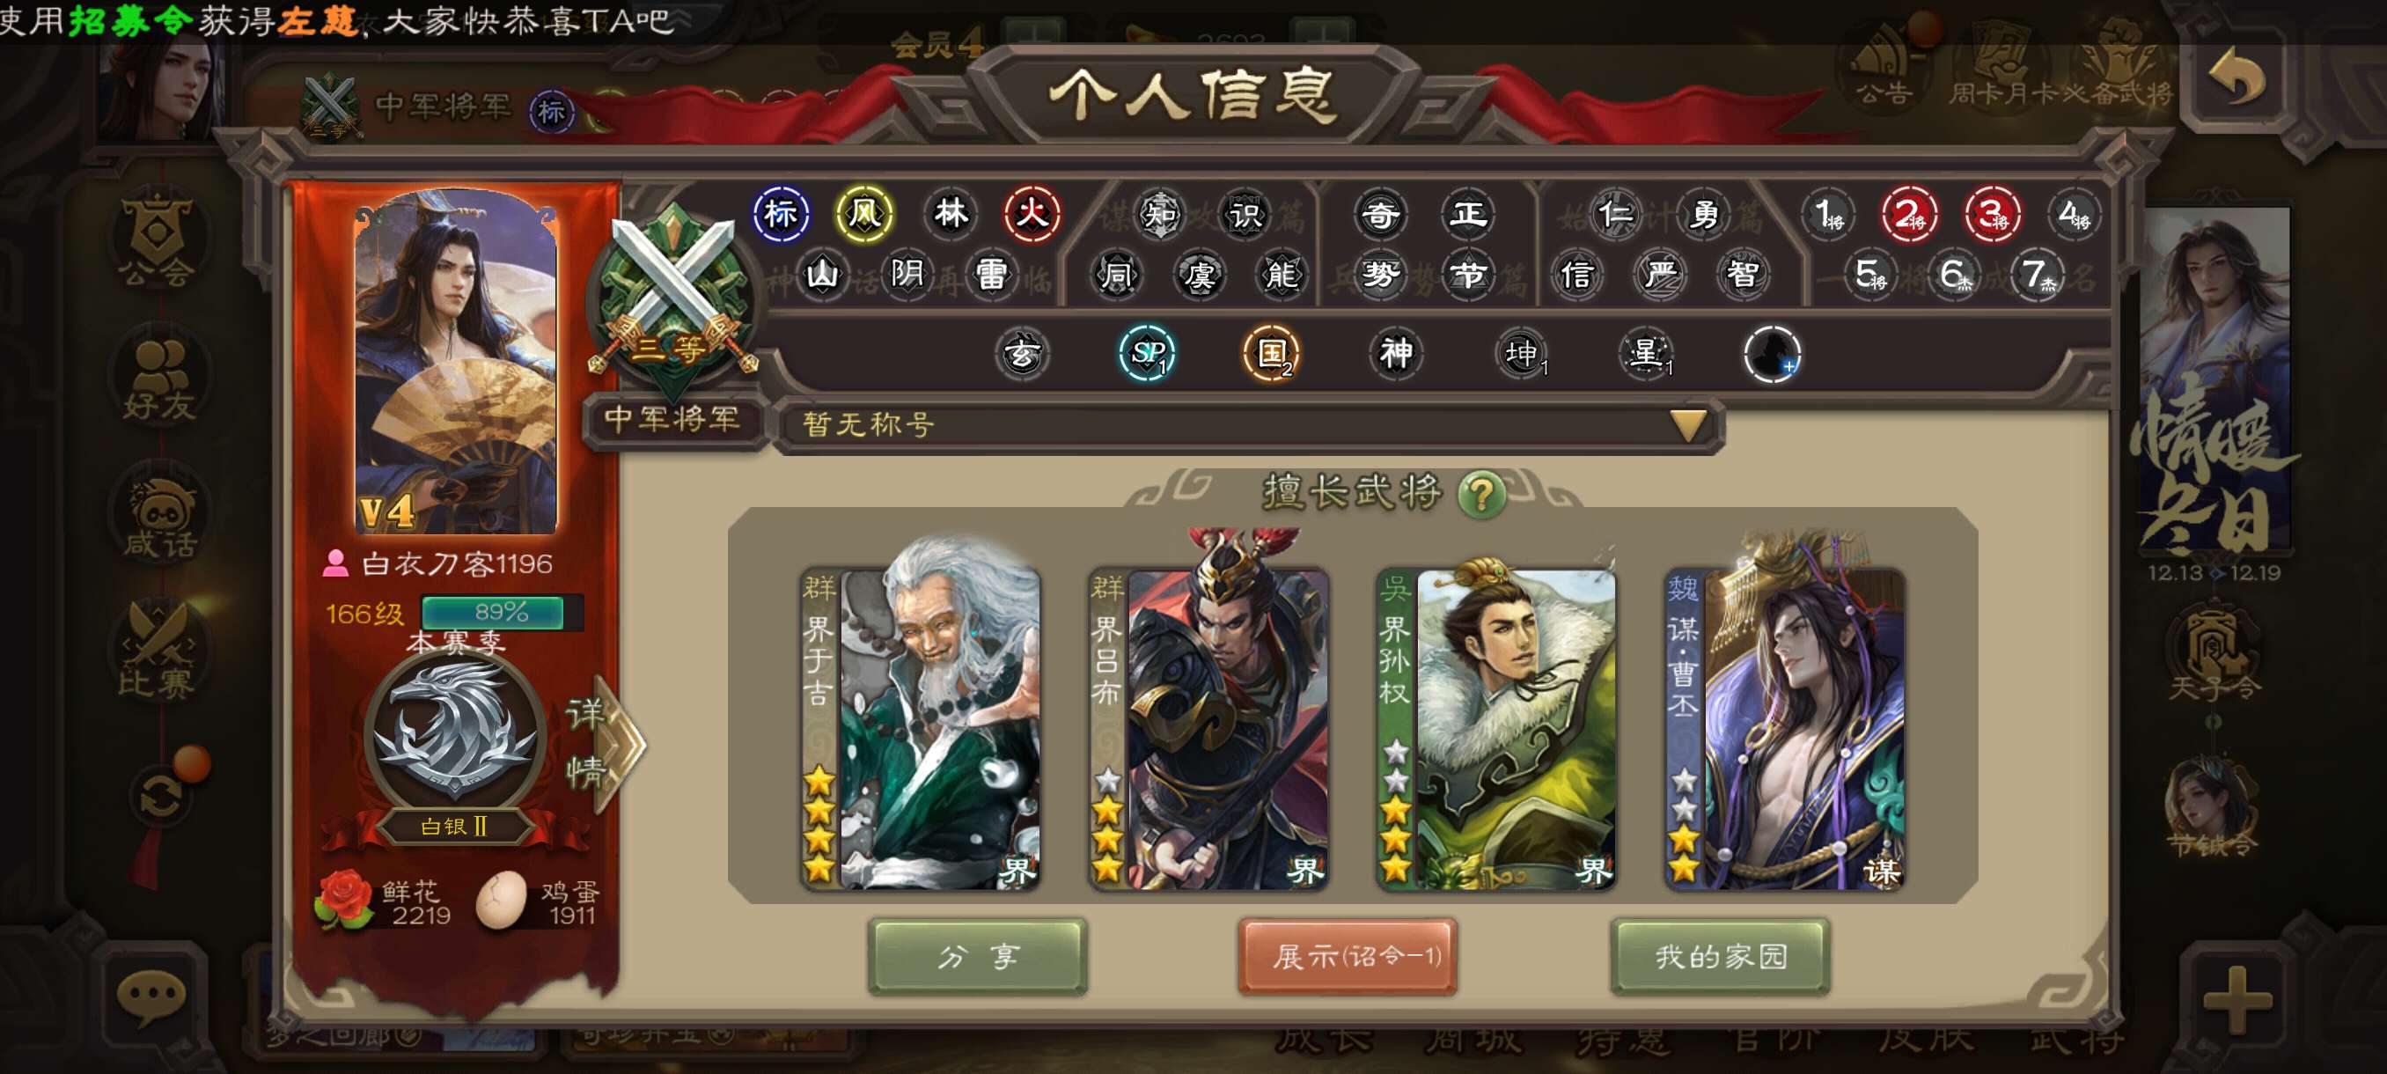Click the green question mark help icon
Image resolution: width=2387 pixels, height=1074 pixels.
[x=1481, y=494]
